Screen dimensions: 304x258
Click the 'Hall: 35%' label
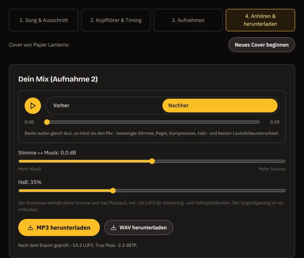pos(30,182)
